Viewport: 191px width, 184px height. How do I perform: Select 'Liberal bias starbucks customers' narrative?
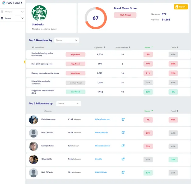[x=41, y=82]
